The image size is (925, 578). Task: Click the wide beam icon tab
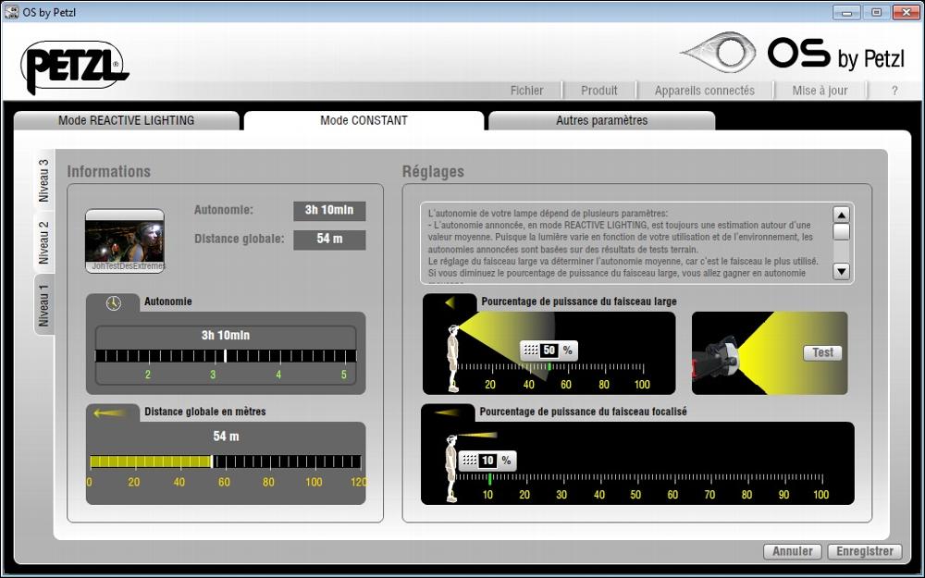coord(450,302)
